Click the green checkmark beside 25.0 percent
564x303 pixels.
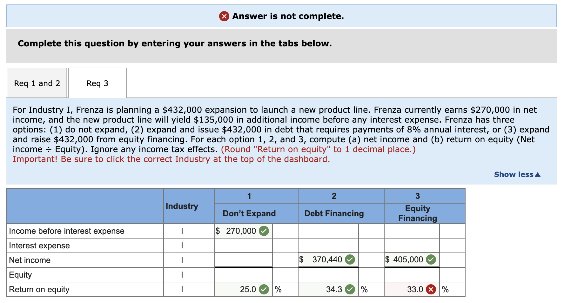(x=264, y=289)
